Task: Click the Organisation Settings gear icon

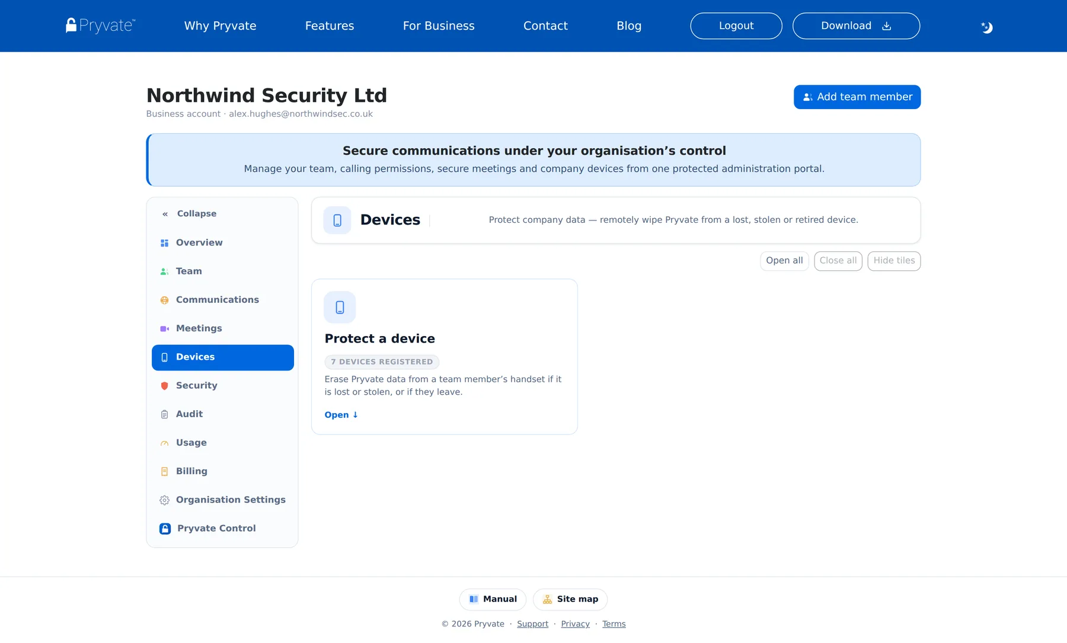Action: click(x=165, y=500)
